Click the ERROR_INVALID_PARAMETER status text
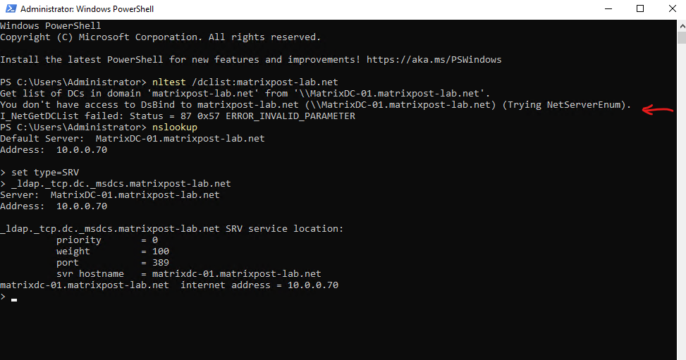686x360 pixels. (290, 116)
